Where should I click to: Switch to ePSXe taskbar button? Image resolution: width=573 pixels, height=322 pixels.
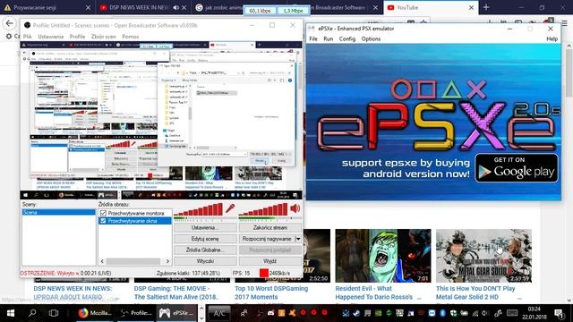[x=177, y=313]
